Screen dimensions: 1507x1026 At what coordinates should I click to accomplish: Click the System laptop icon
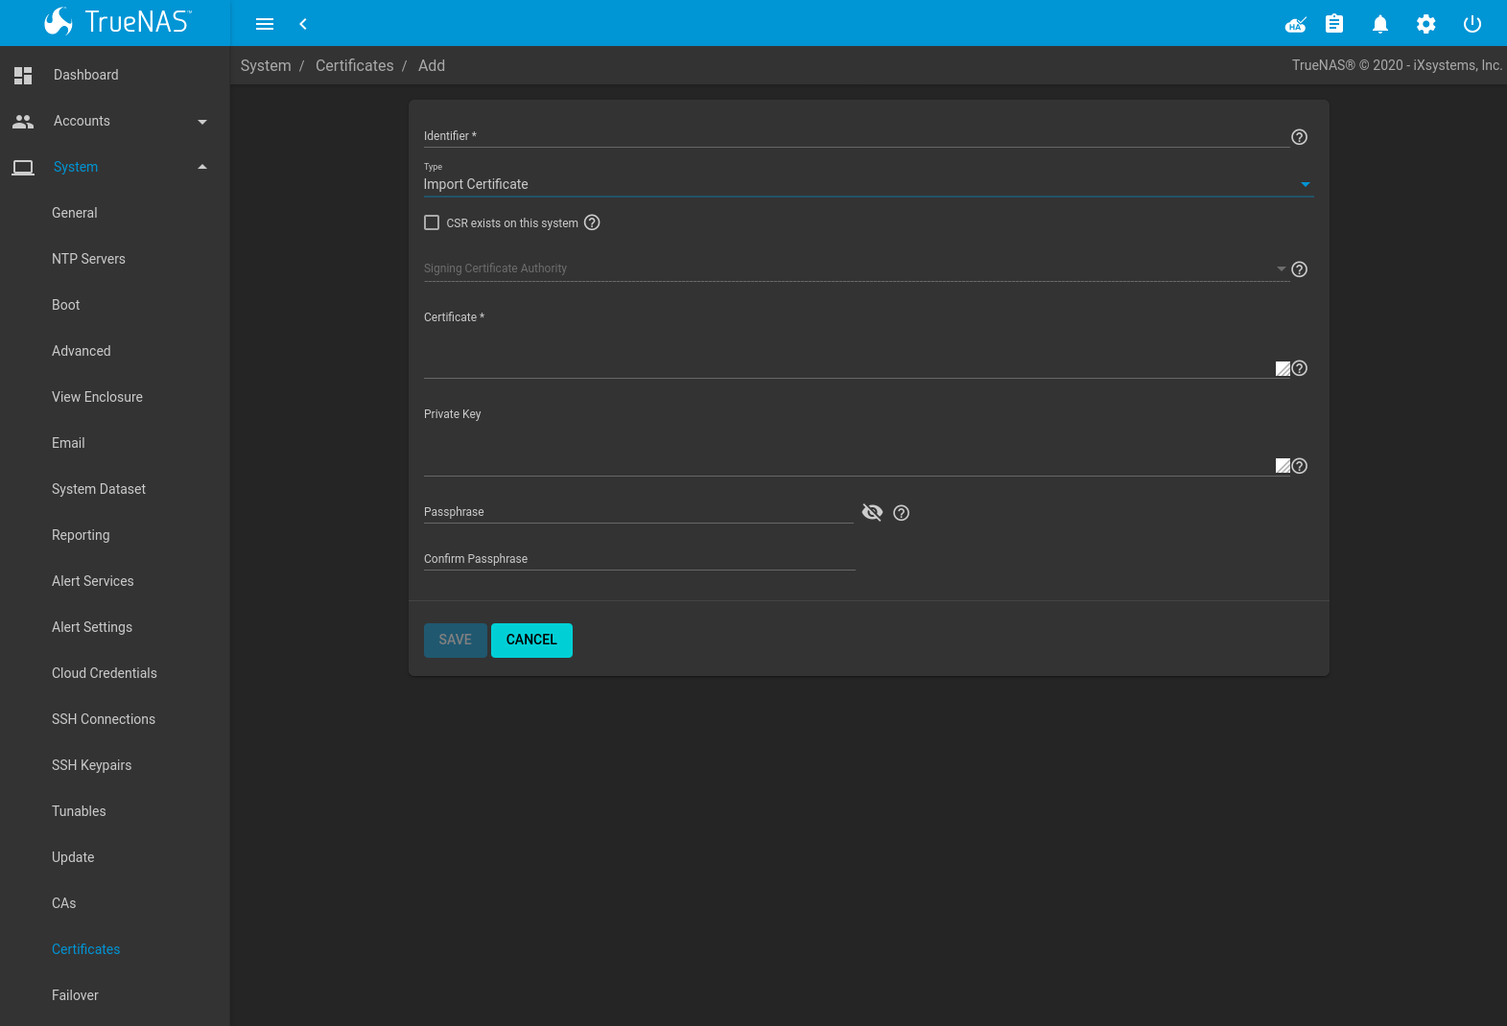point(23,168)
